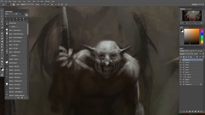205x115 pixels.
Task: Click the foreground color swatch in toolbox
Action: pyautogui.click(x=1, y=69)
